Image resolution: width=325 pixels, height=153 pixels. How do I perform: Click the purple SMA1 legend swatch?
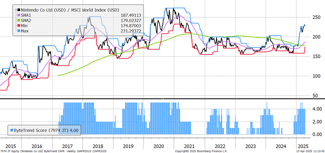[18, 15]
